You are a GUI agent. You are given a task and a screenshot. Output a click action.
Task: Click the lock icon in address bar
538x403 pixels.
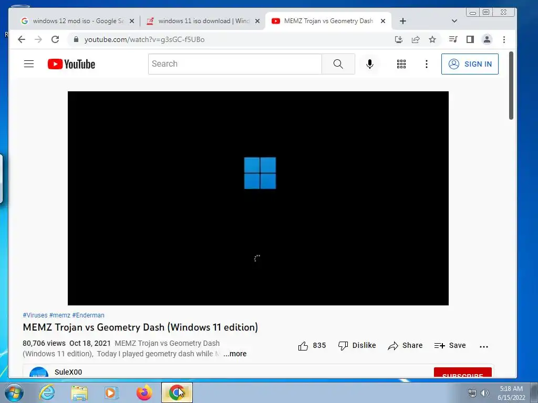(x=76, y=39)
